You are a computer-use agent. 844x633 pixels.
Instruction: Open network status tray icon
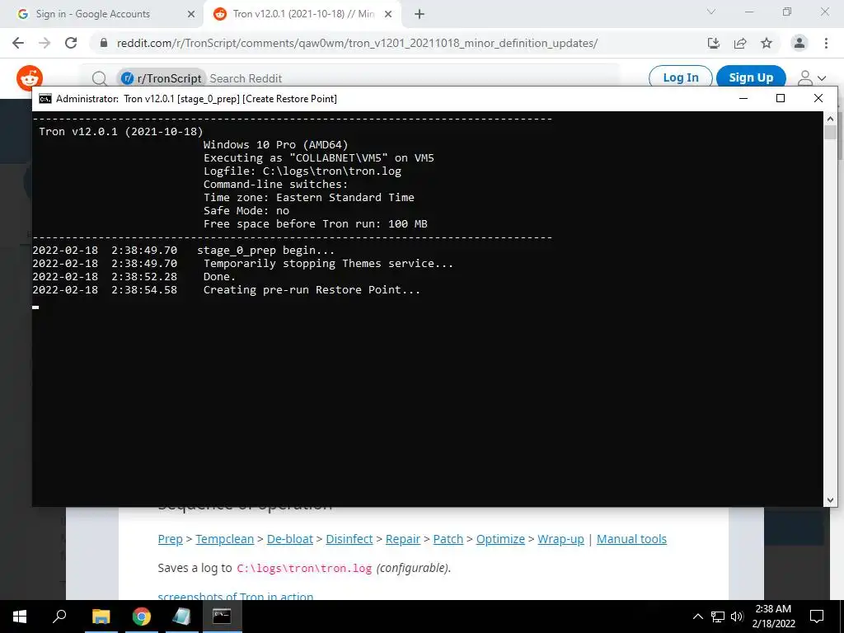(x=718, y=617)
